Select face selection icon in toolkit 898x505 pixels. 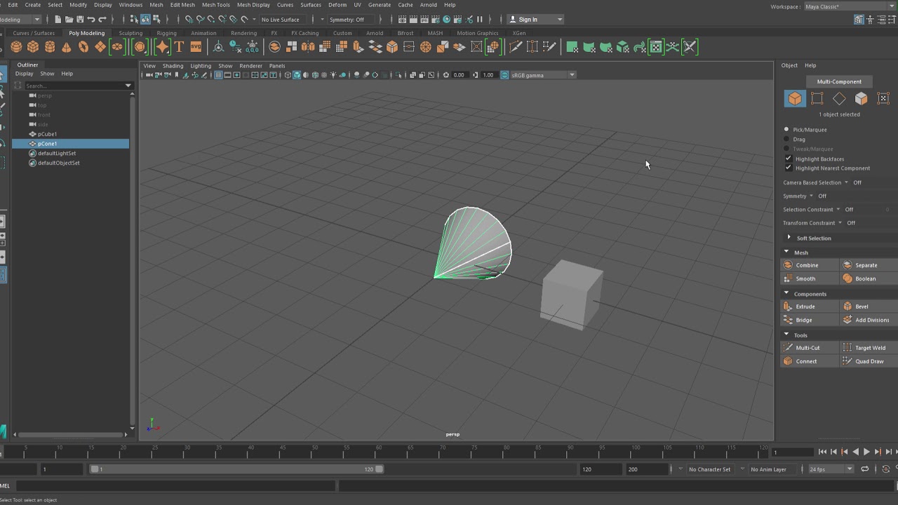point(862,99)
